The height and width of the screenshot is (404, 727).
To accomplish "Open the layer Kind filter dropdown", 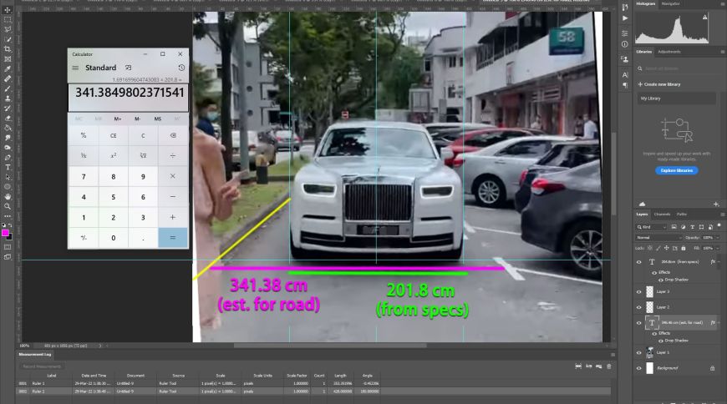I will pyautogui.click(x=652, y=227).
